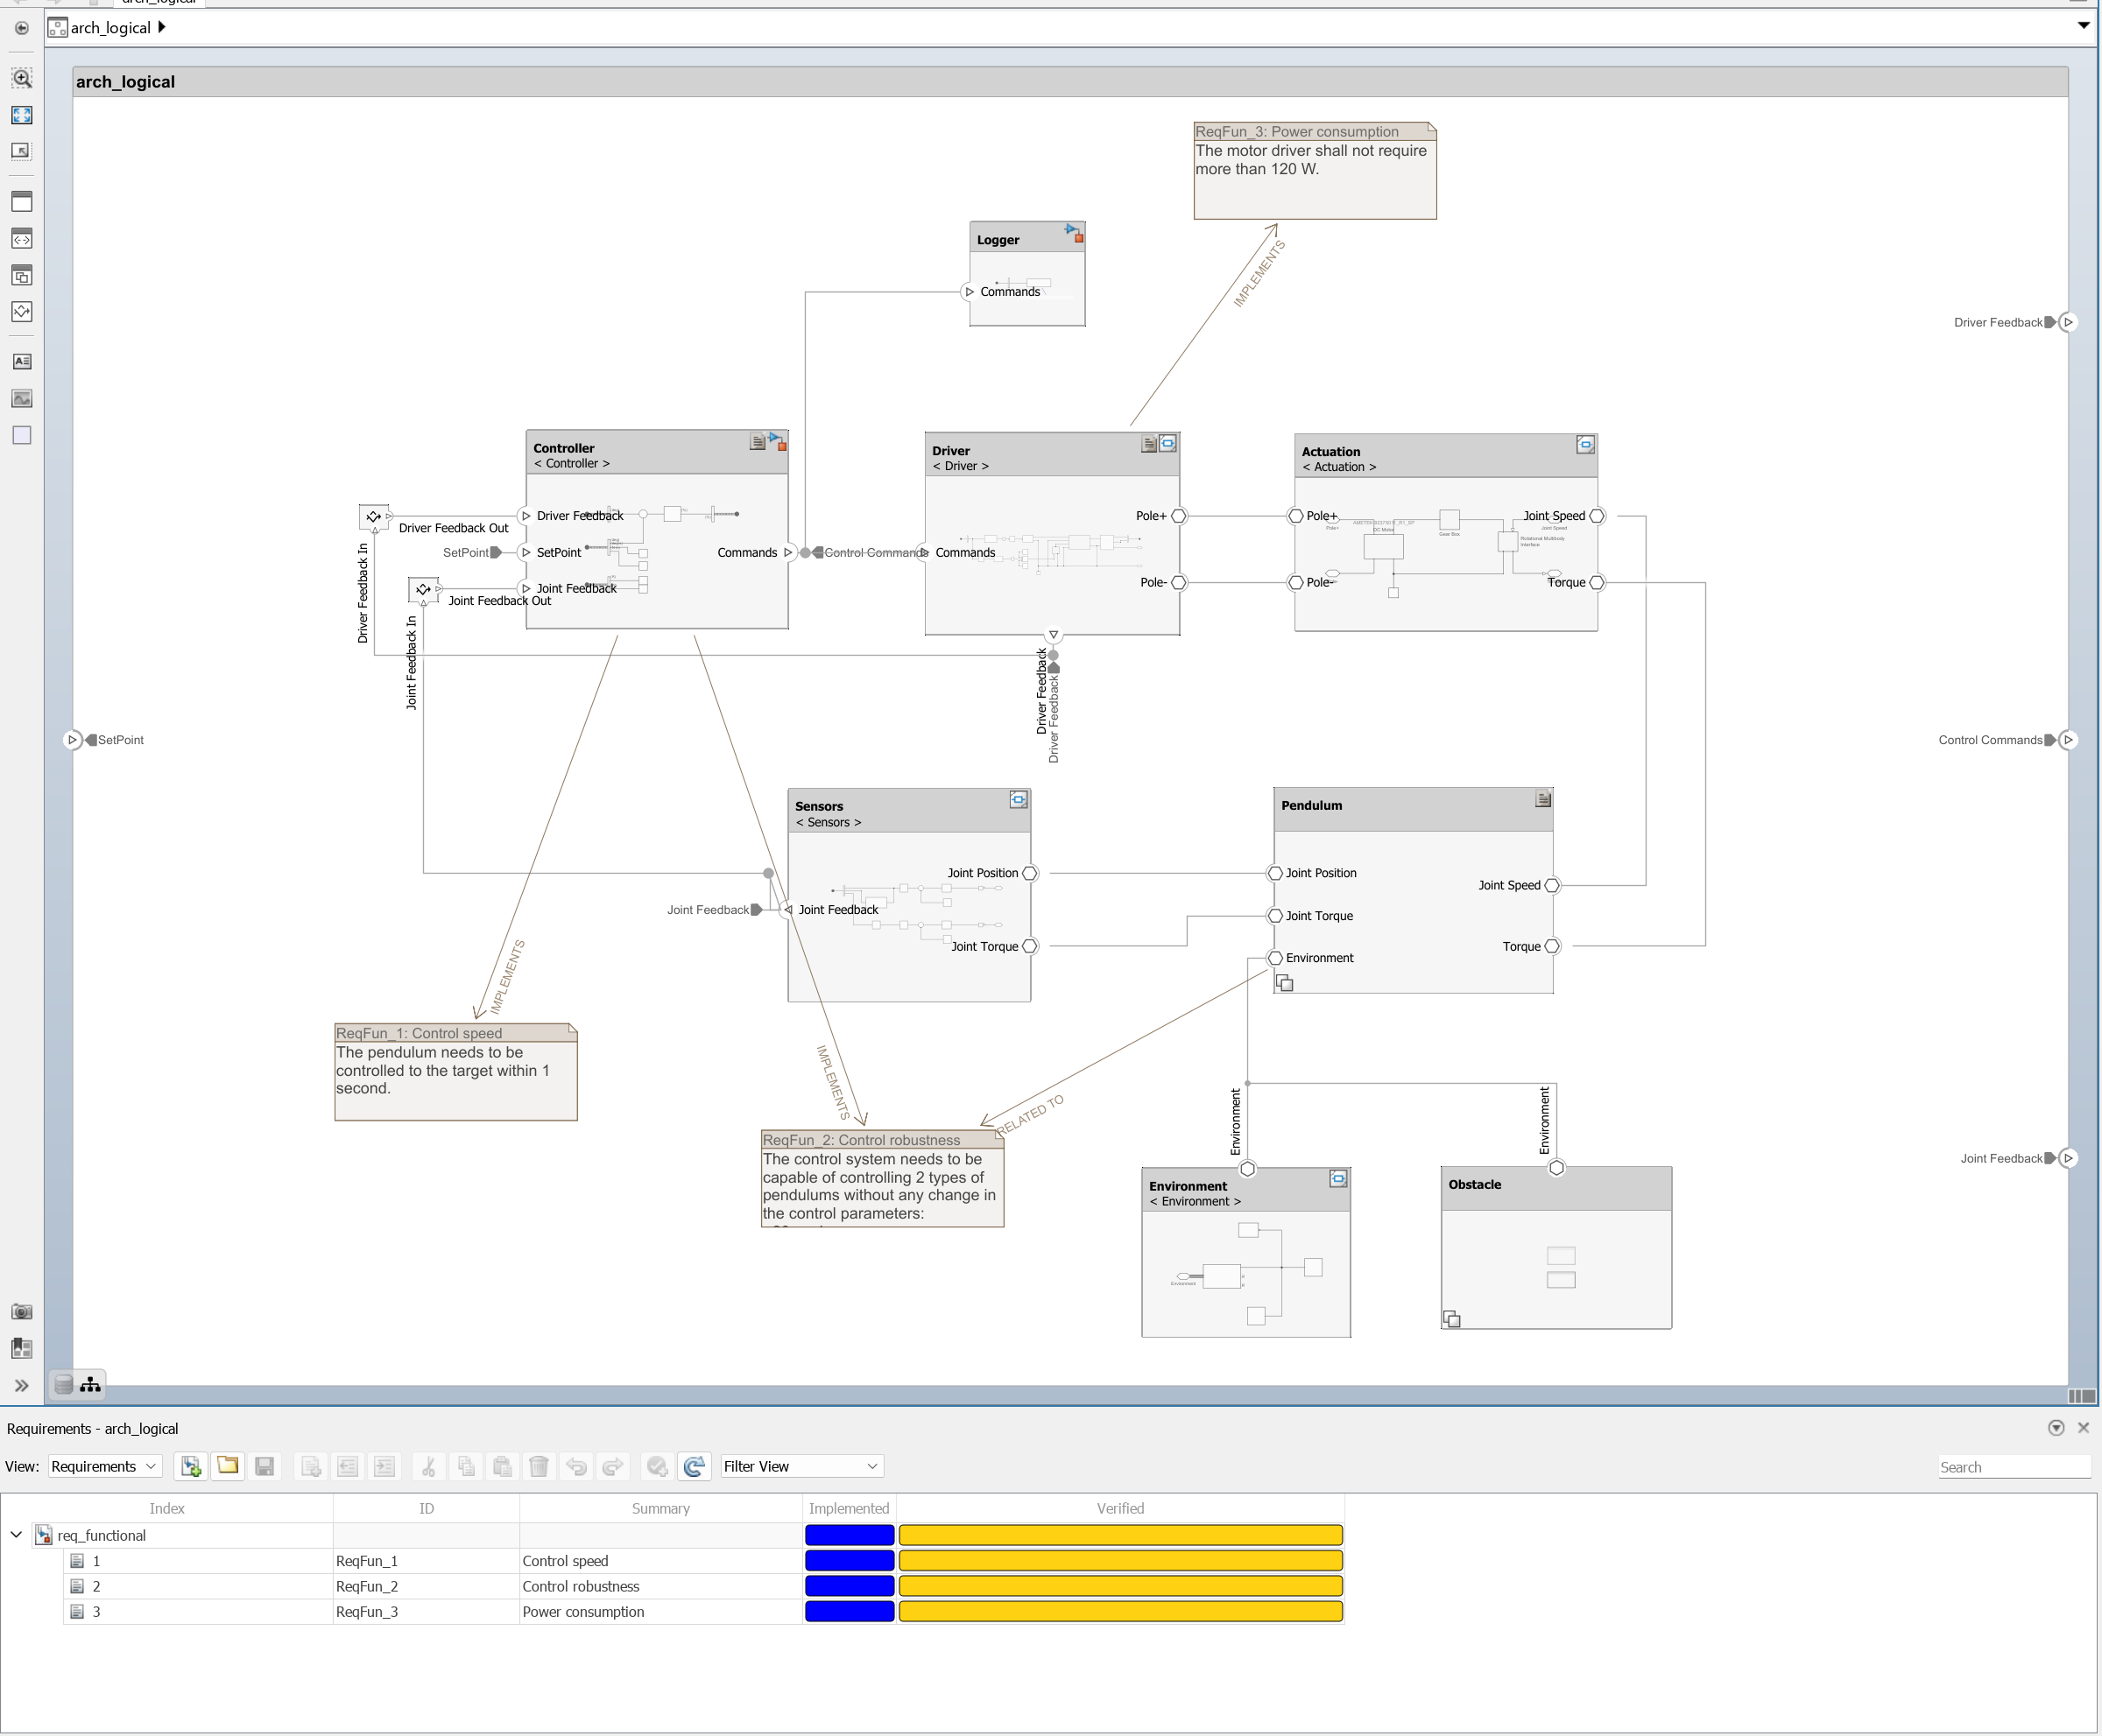Screen dimensions: 2102x1736
Task: Click the Implemented bar for ReqFun_1
Action: coord(849,1560)
